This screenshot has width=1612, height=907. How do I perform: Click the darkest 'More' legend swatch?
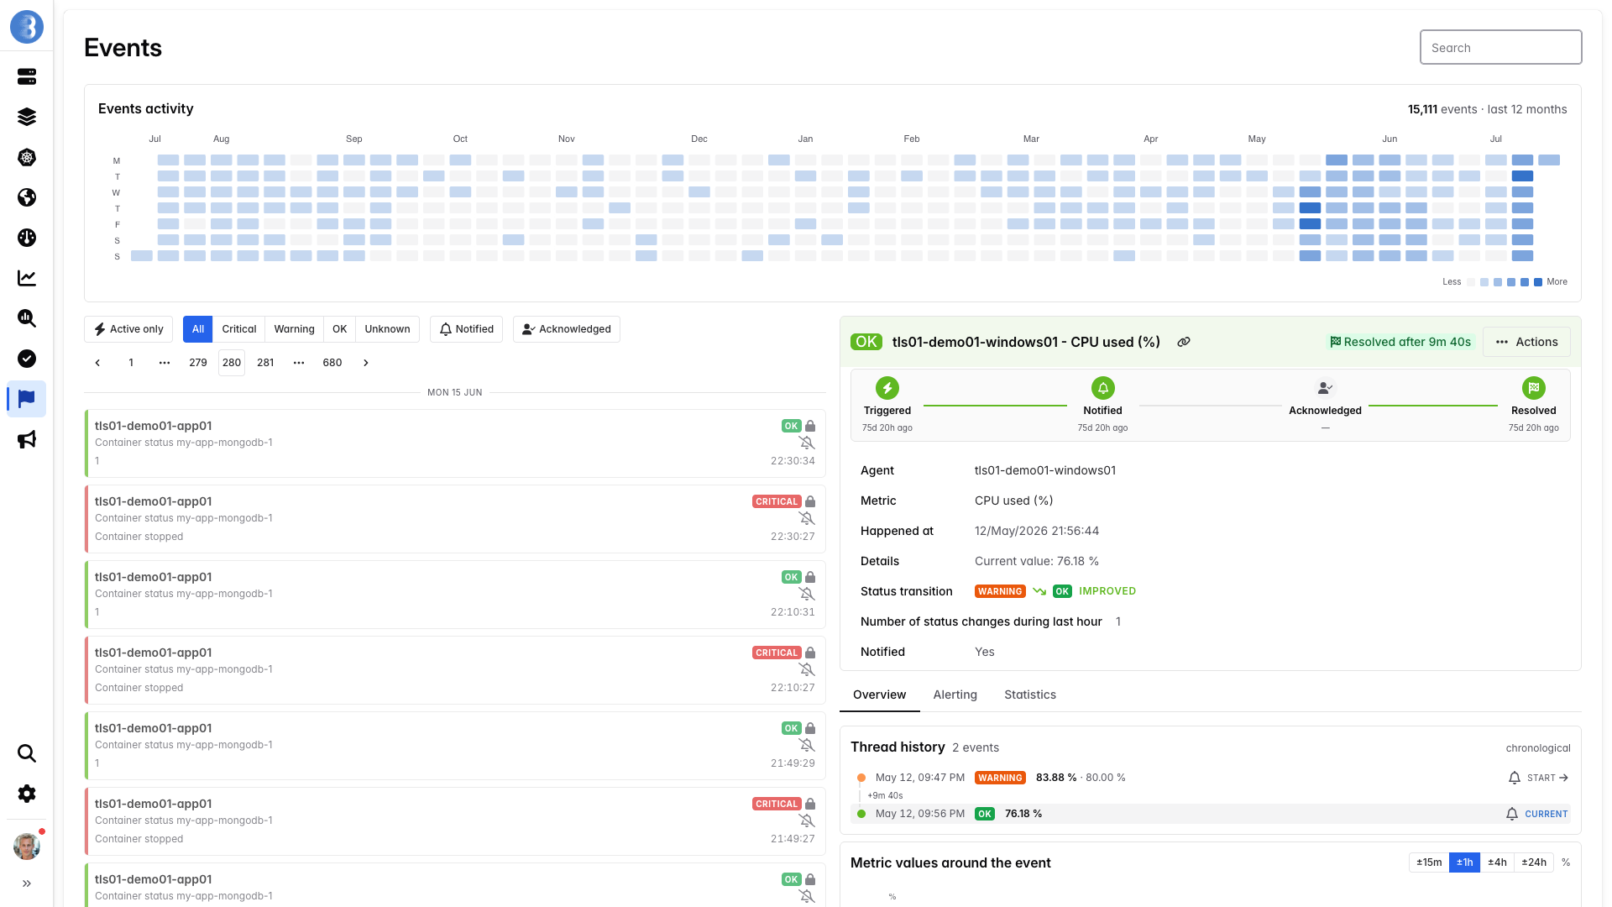pyautogui.click(x=1538, y=282)
